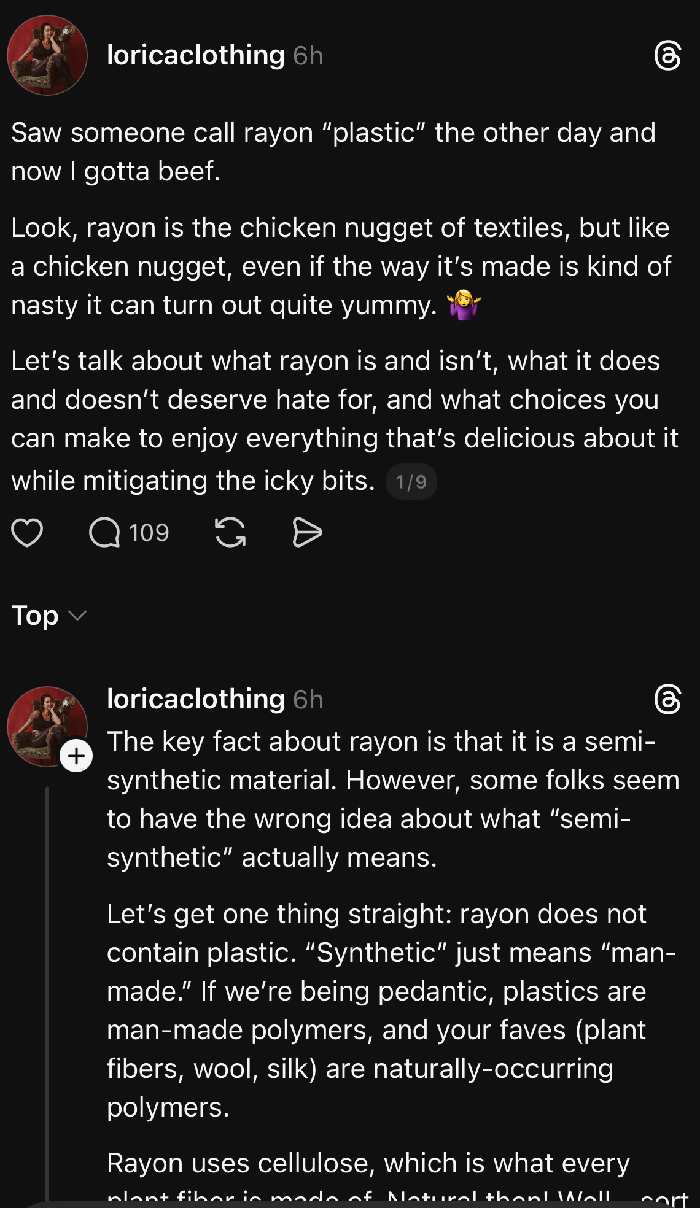Click the 1/9 thread counter badge
The height and width of the screenshot is (1208, 700).
click(x=411, y=482)
